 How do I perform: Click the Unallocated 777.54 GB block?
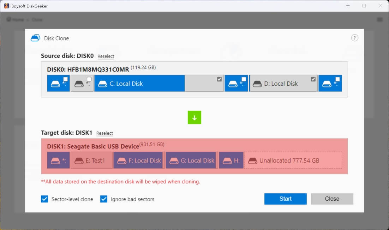293,161
